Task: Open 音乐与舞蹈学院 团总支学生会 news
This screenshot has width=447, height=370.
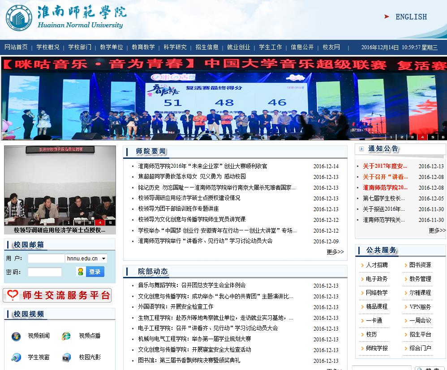Action: coord(192,285)
